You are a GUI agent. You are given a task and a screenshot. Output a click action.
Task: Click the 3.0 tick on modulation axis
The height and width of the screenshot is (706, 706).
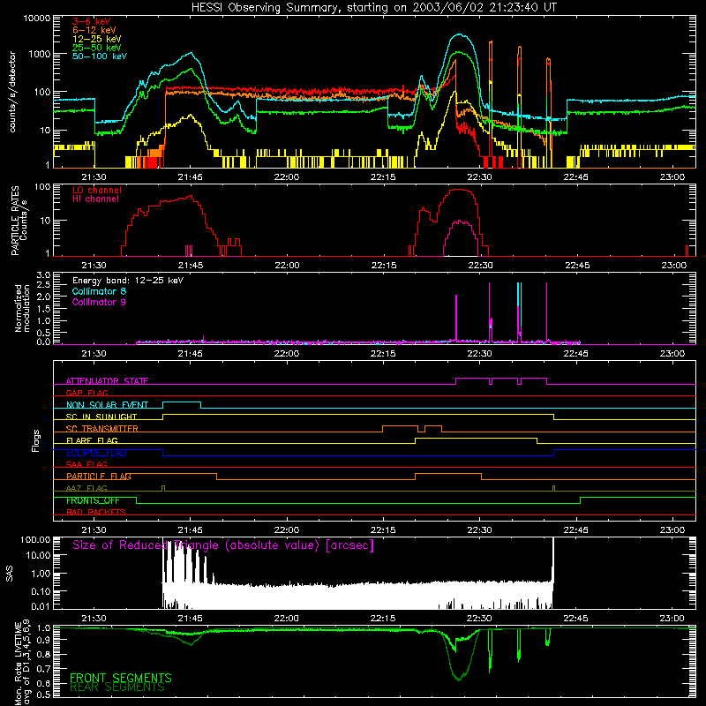point(43,274)
